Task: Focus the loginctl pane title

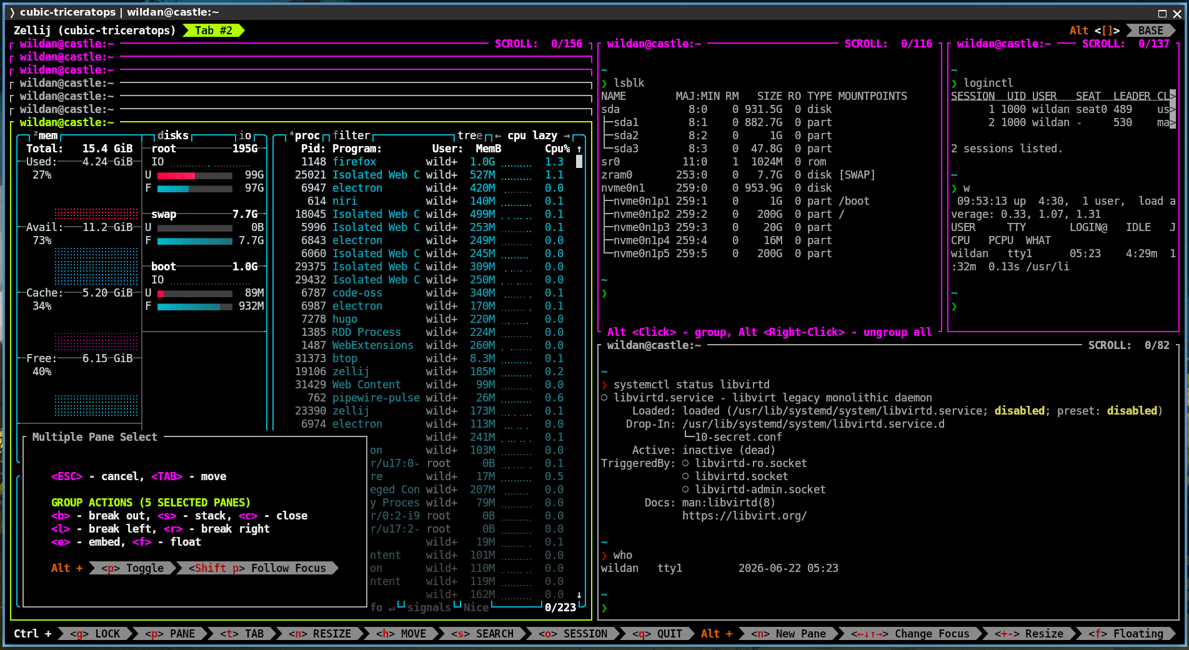Action: (1004, 44)
